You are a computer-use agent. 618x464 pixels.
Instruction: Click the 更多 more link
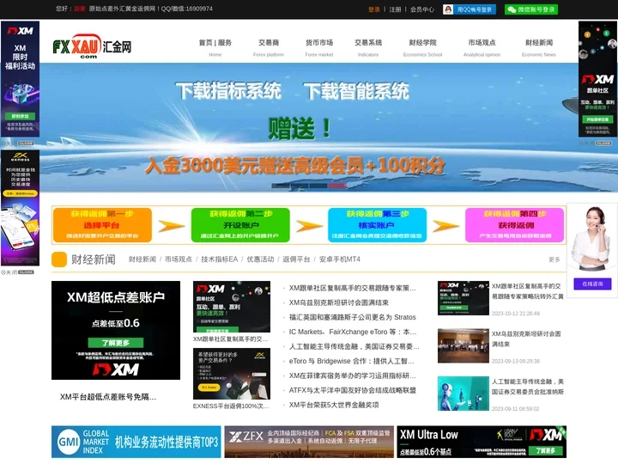554,259
